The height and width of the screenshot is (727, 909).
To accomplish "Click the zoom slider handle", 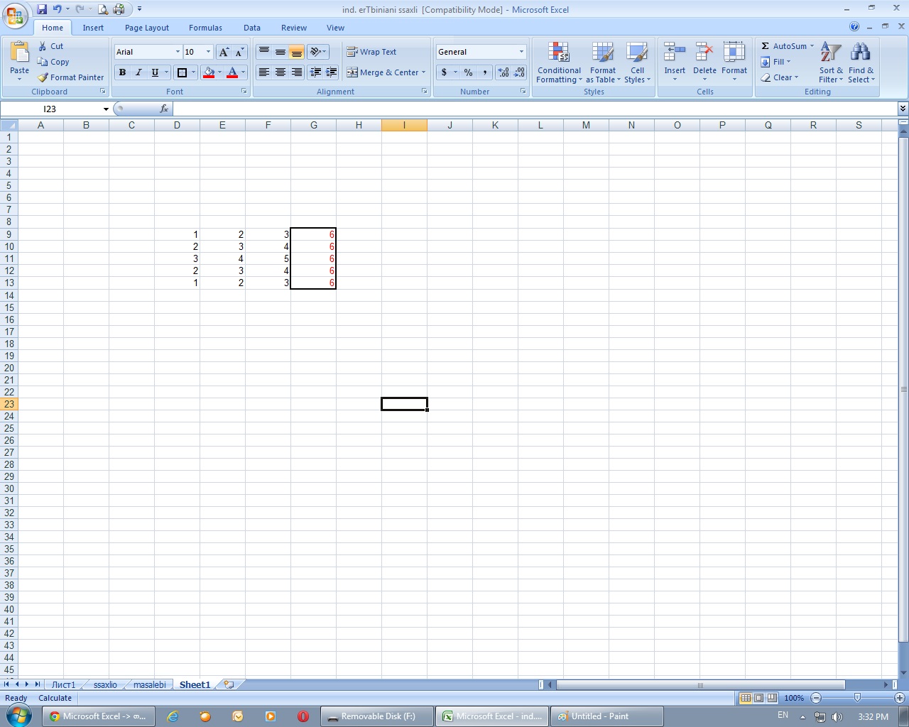I will [857, 698].
